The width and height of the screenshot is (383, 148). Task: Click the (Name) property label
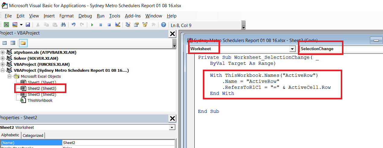[x=31, y=143]
